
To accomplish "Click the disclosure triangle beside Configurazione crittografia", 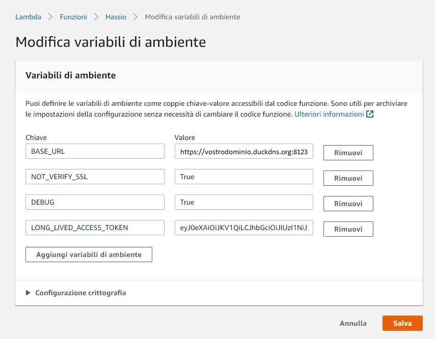I will click(28, 293).
